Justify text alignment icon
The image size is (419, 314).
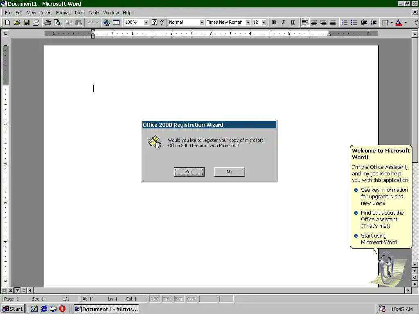click(x=332, y=22)
